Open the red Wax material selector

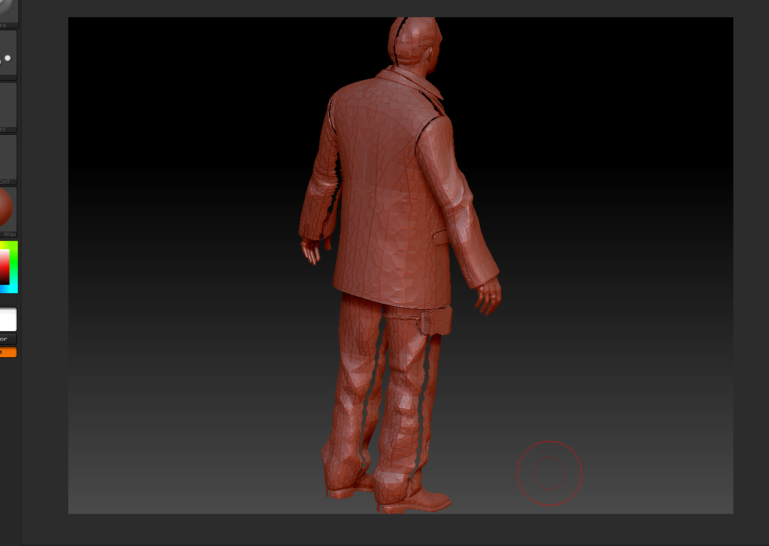coord(7,209)
